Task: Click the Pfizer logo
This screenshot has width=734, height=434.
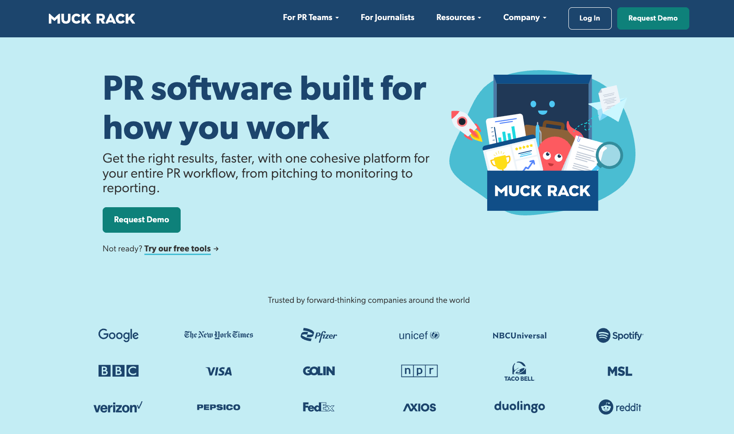Action: tap(319, 335)
